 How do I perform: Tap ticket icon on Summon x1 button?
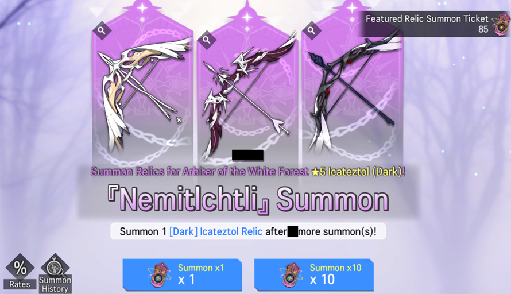[159, 275]
